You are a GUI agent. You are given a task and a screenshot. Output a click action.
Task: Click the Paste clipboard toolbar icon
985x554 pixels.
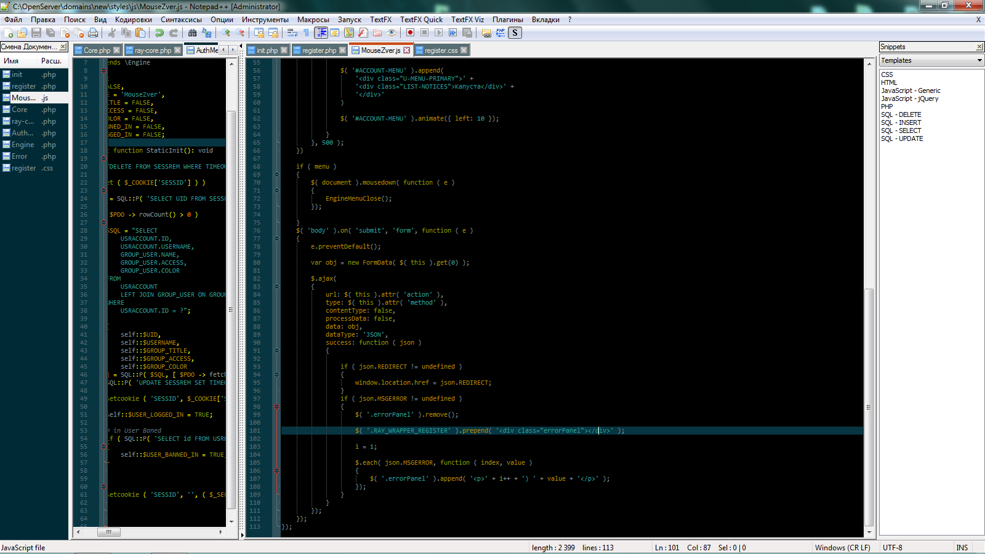click(140, 33)
